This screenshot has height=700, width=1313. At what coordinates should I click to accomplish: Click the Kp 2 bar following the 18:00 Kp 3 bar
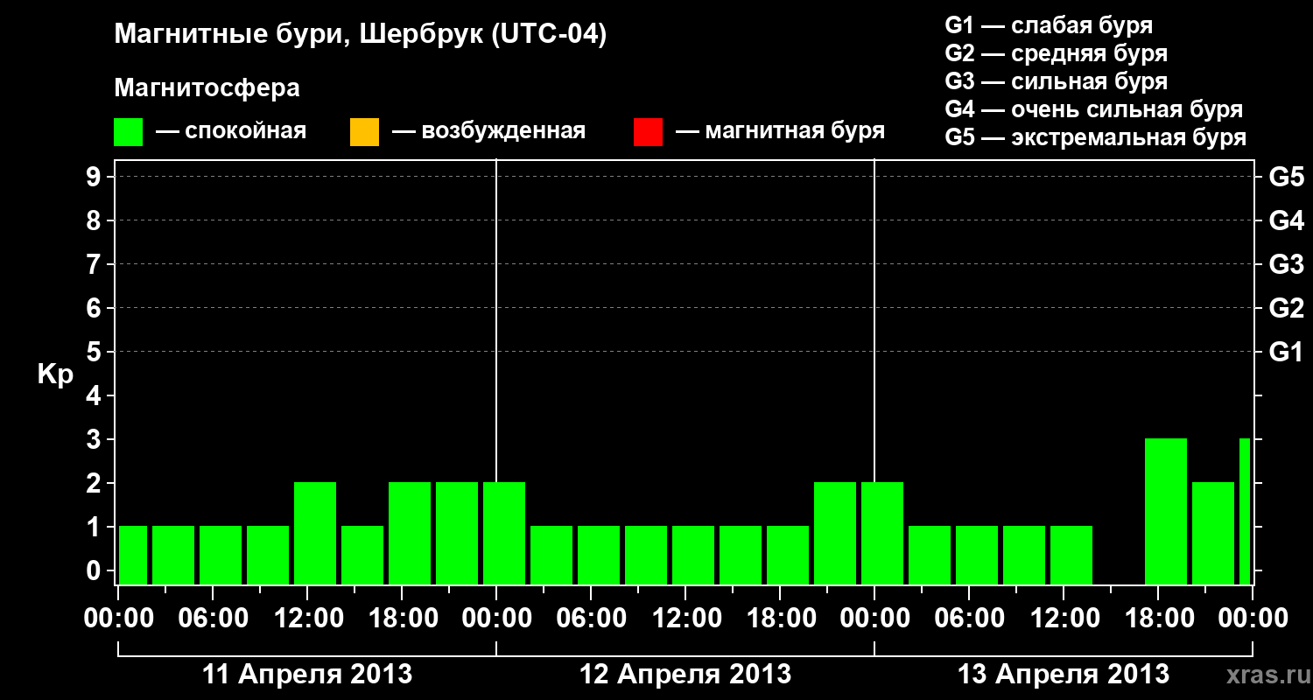tap(1213, 533)
